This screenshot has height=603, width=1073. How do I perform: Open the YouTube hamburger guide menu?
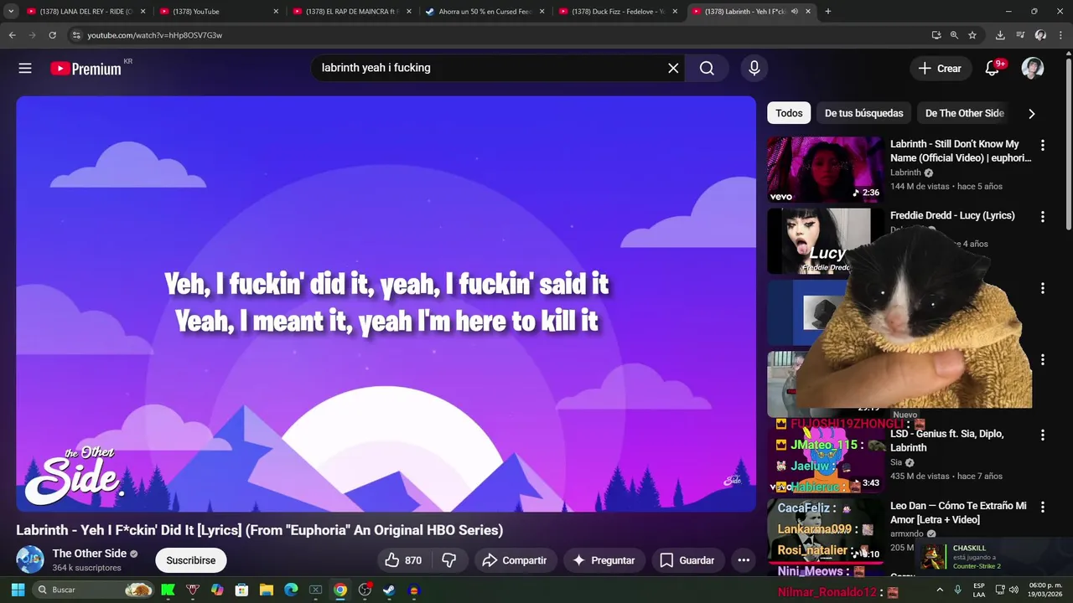(25, 69)
